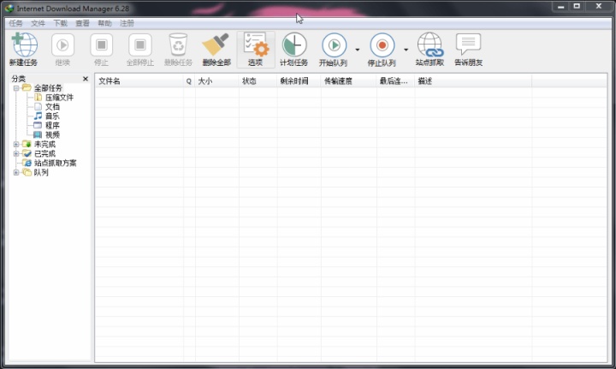Viewport: 616px width, 369px height.
Task: Open the dropdown arrow beside 停止队列
Action: click(x=406, y=50)
